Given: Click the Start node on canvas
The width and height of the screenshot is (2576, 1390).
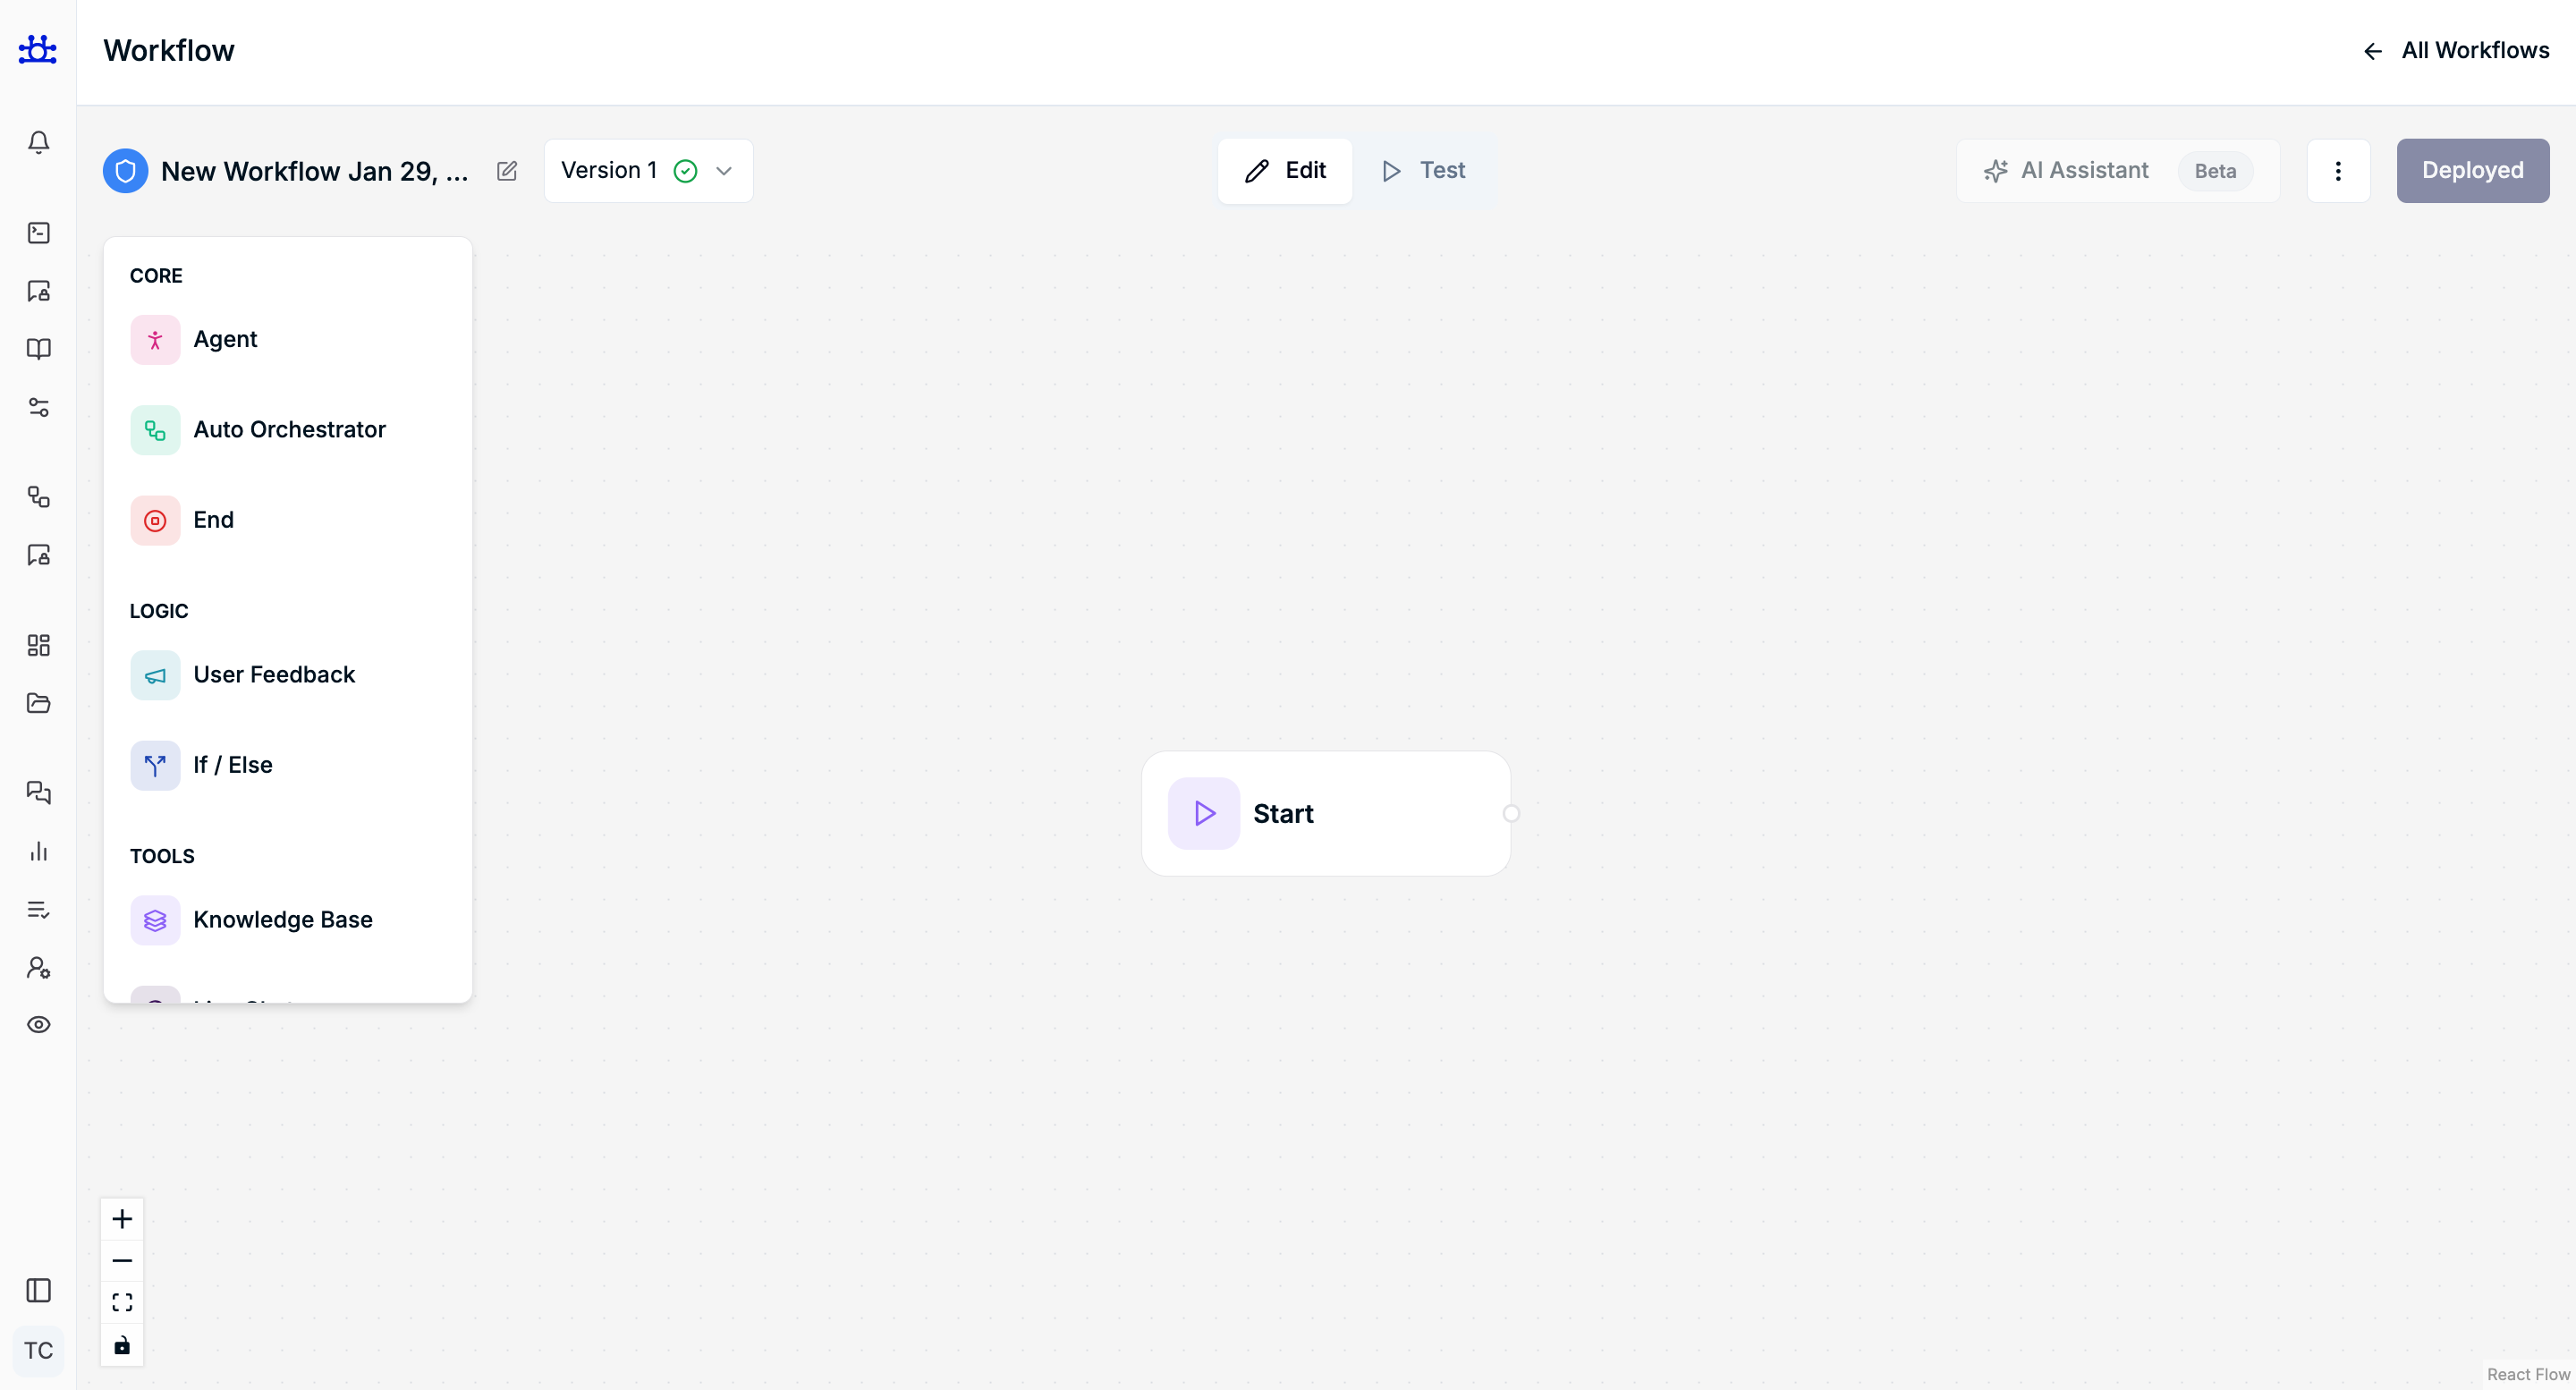Looking at the screenshot, I should [1325, 814].
